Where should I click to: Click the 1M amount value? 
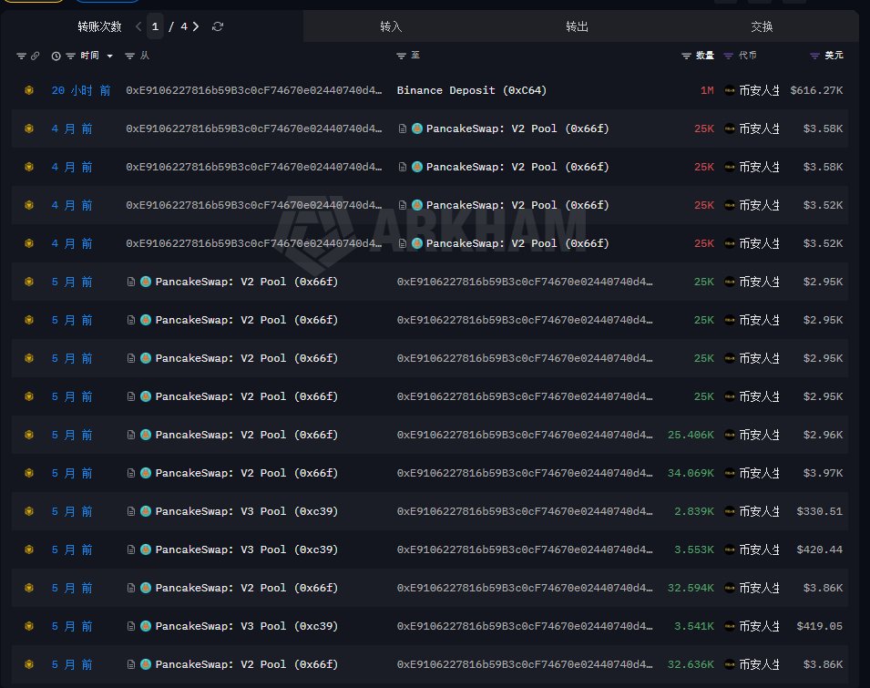[707, 90]
